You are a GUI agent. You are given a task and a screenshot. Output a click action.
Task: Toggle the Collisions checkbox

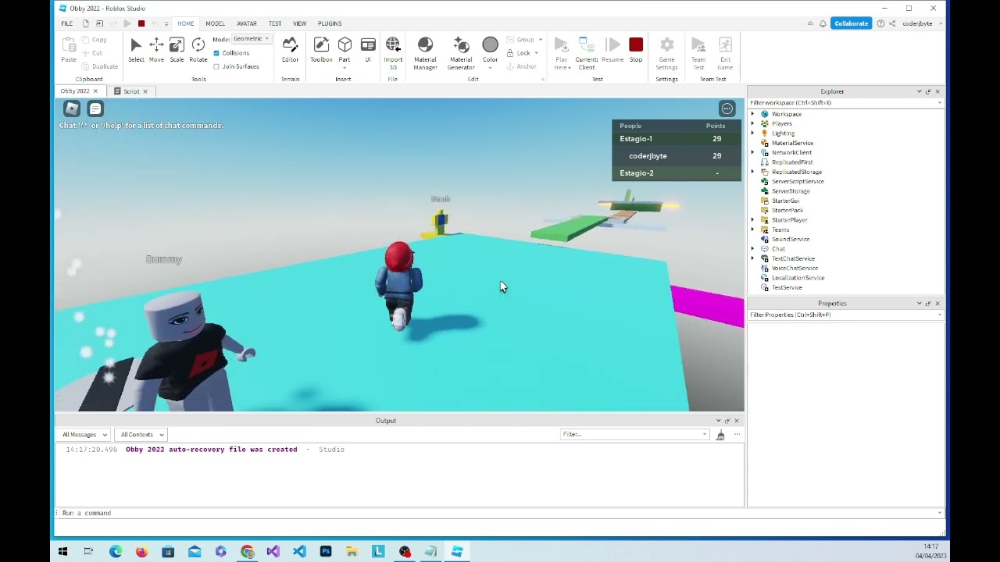216,53
